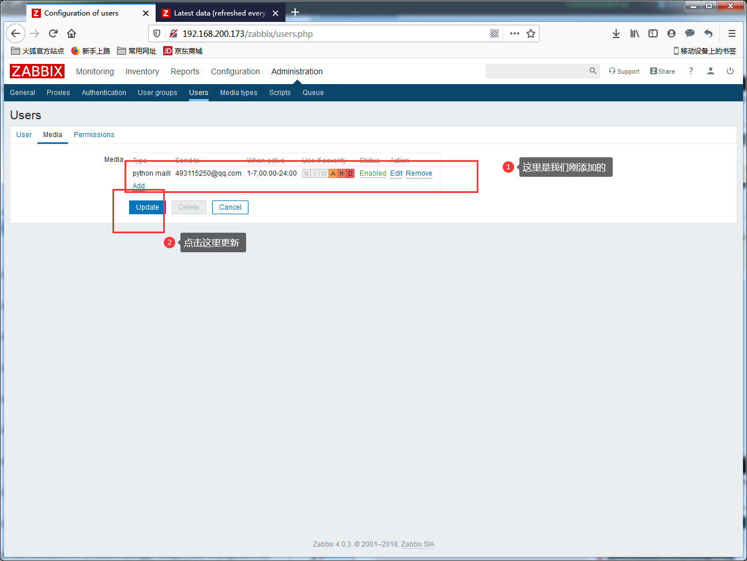Open the tracking protection shield icon
Viewport: 747px width, 561px height.
tap(157, 33)
